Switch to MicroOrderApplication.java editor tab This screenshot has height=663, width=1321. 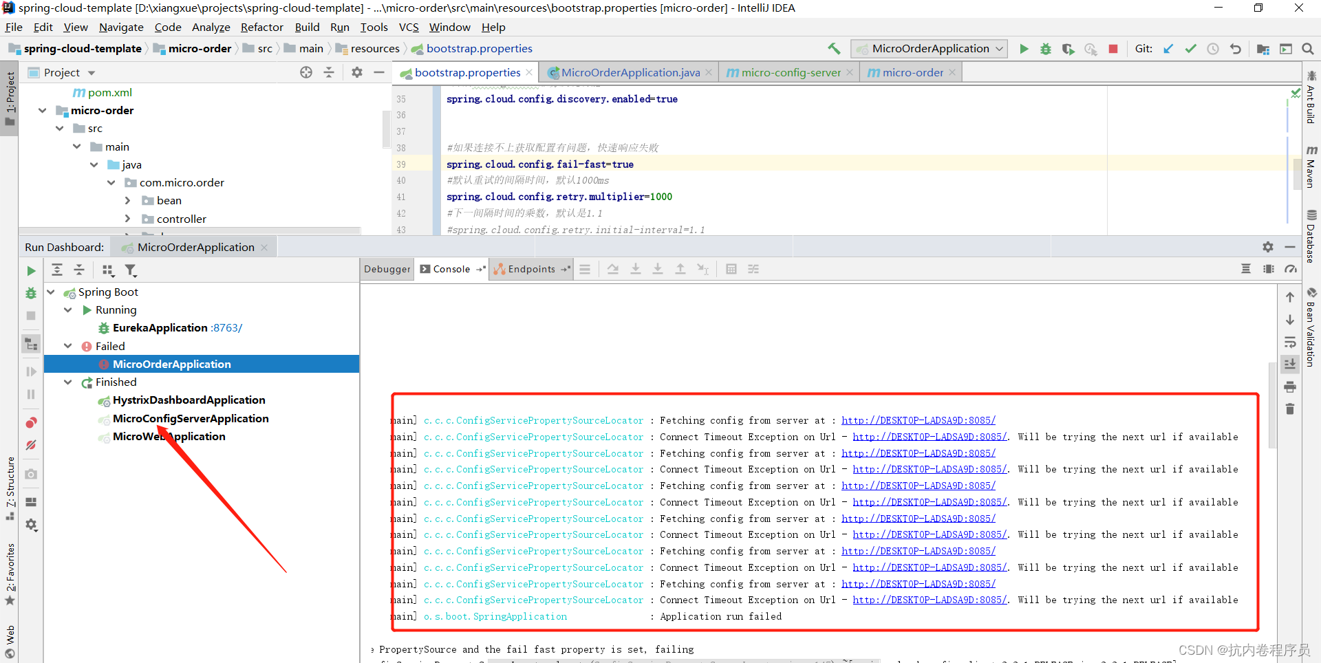coord(630,72)
